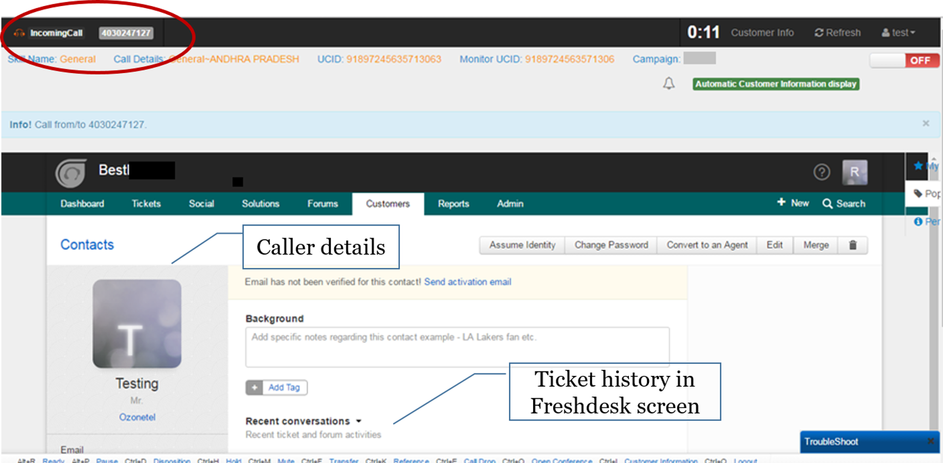Open the help question mark icon

pos(822,172)
